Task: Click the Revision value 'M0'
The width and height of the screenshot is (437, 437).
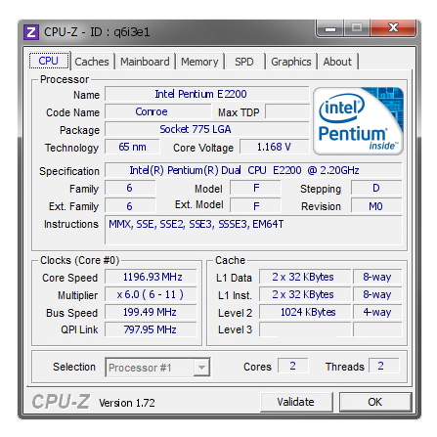Action: [x=376, y=206]
